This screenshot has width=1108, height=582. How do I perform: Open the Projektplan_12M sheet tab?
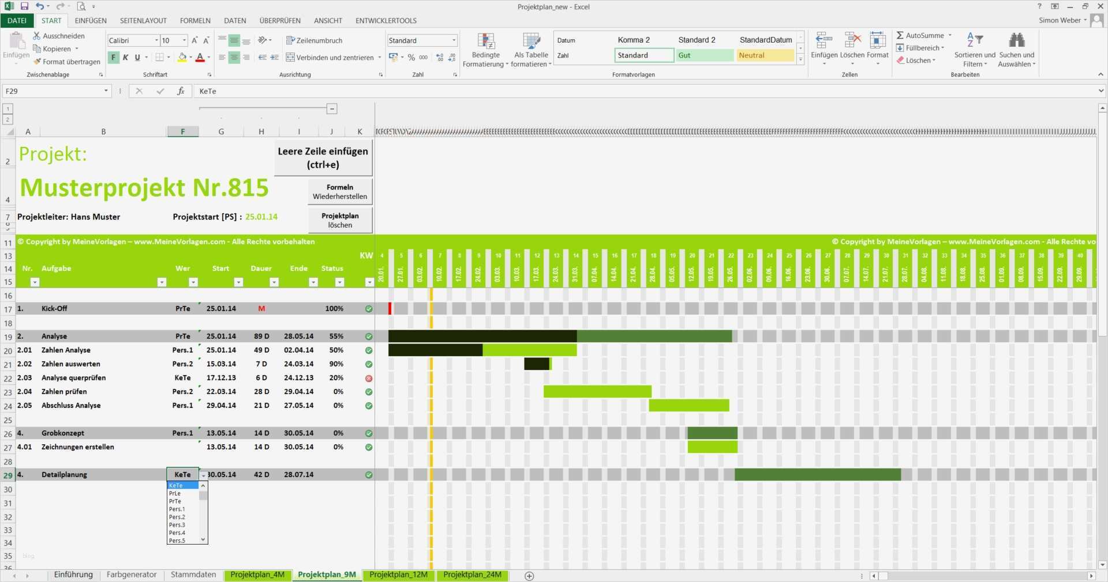(x=398, y=575)
